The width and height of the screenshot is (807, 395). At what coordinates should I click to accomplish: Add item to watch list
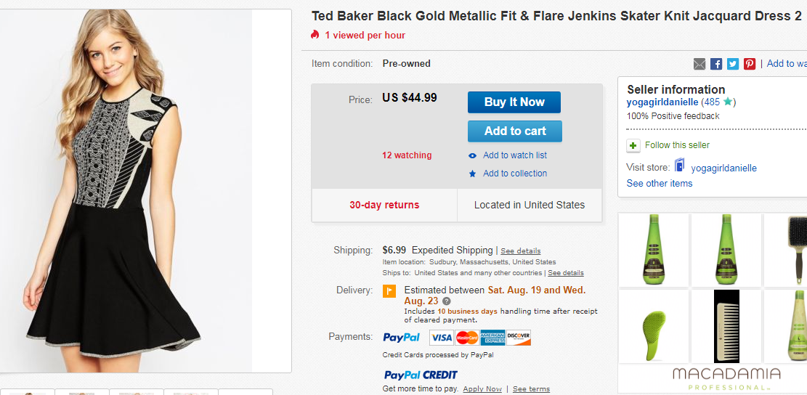pyautogui.click(x=515, y=155)
